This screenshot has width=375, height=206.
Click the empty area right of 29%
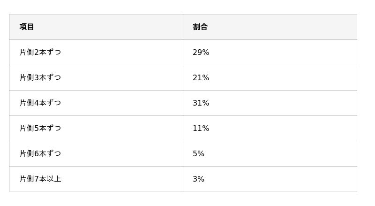click(283, 52)
